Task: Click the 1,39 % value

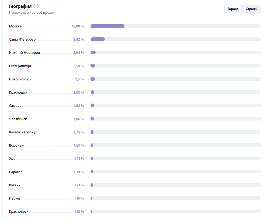Action: coord(79,172)
